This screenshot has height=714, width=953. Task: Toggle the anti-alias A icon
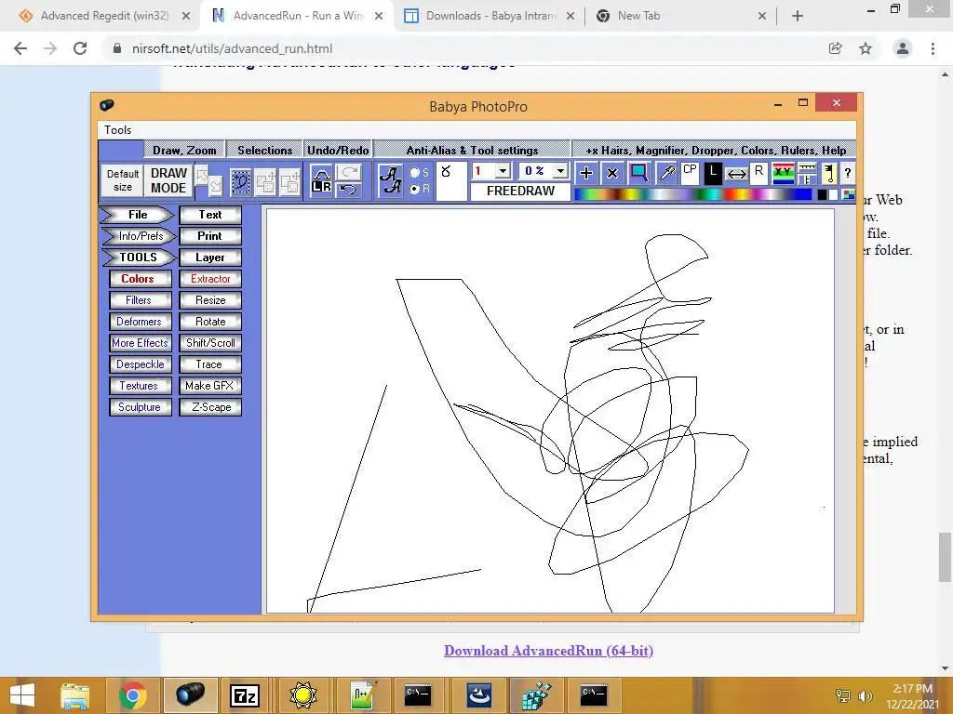click(390, 180)
